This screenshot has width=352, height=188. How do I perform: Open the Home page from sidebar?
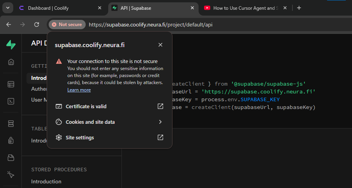tap(11, 62)
